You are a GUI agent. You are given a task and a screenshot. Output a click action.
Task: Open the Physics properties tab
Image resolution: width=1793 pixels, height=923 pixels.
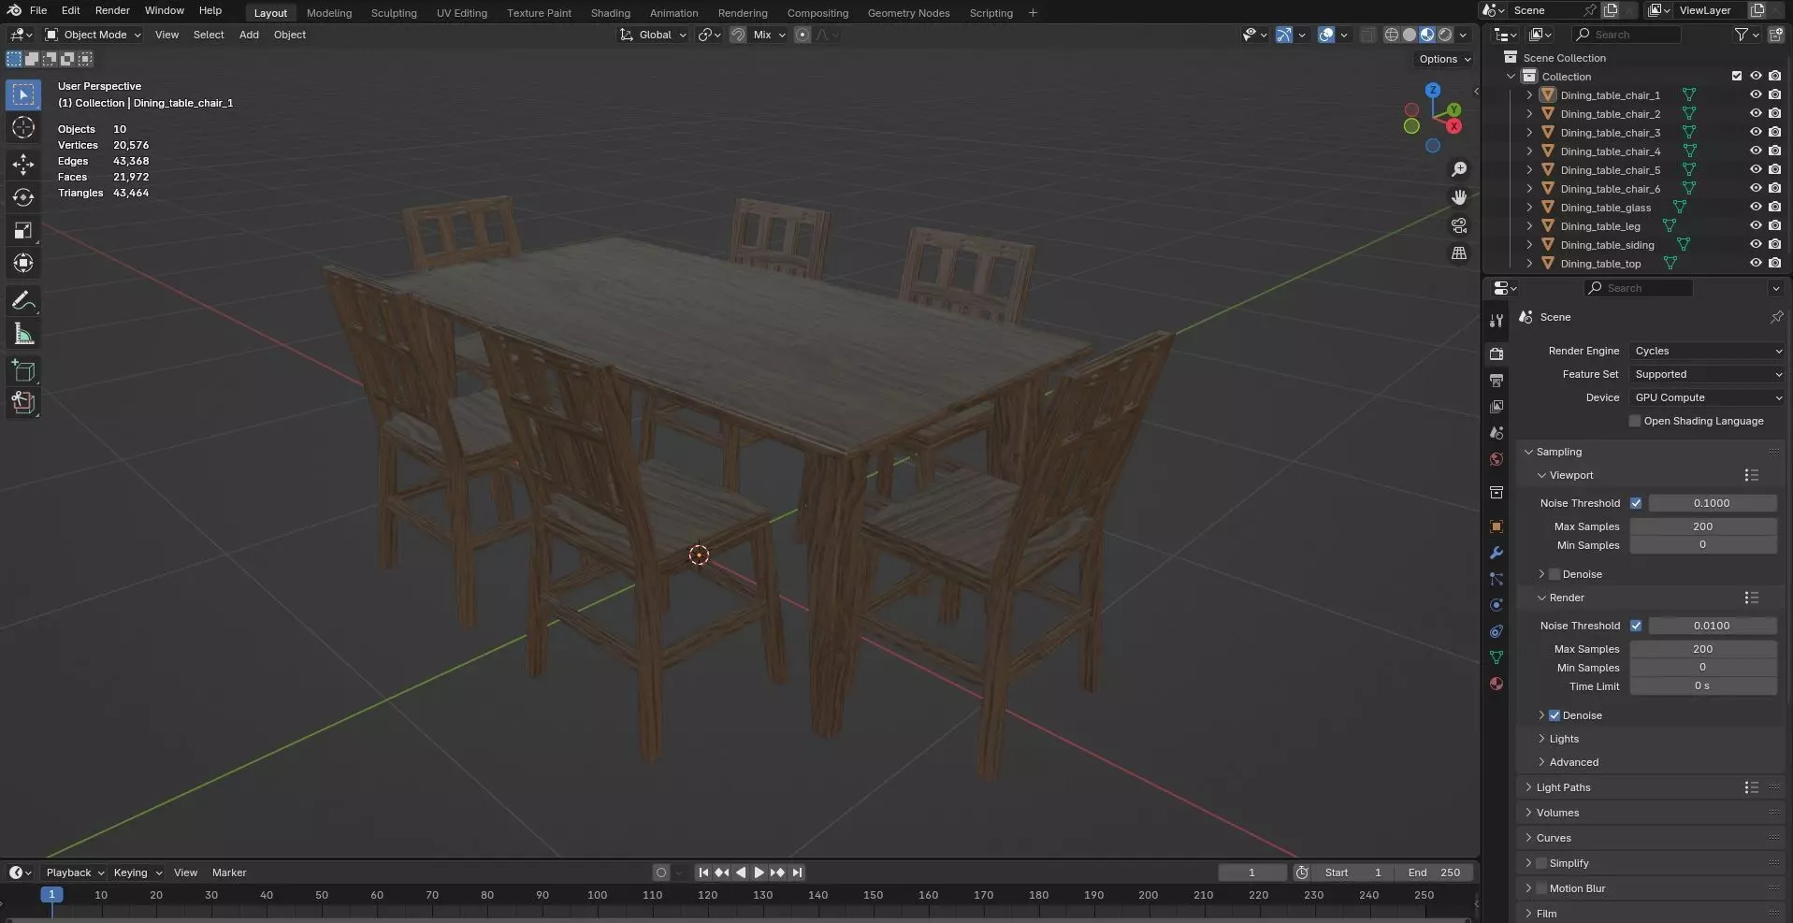click(x=1497, y=605)
